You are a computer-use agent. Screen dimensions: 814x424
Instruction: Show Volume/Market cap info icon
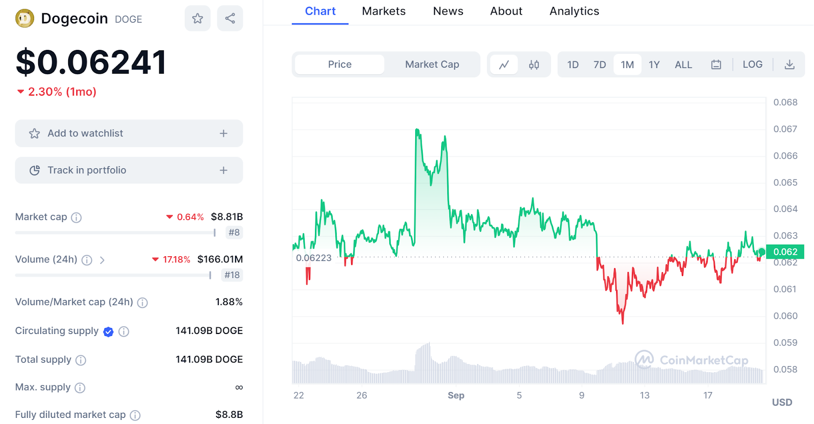point(142,303)
